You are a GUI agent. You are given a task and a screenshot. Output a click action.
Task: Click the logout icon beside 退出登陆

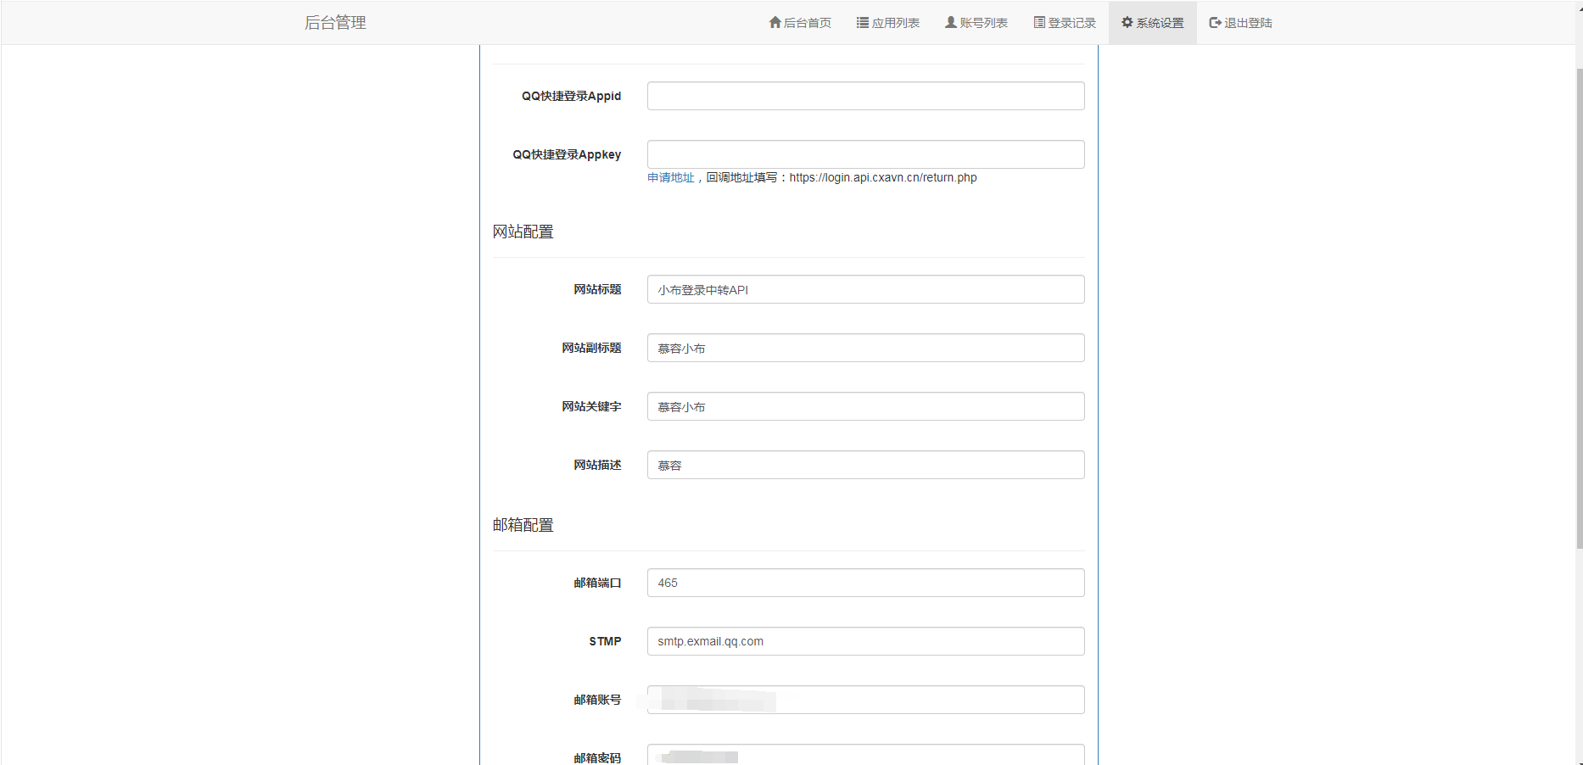click(1215, 23)
